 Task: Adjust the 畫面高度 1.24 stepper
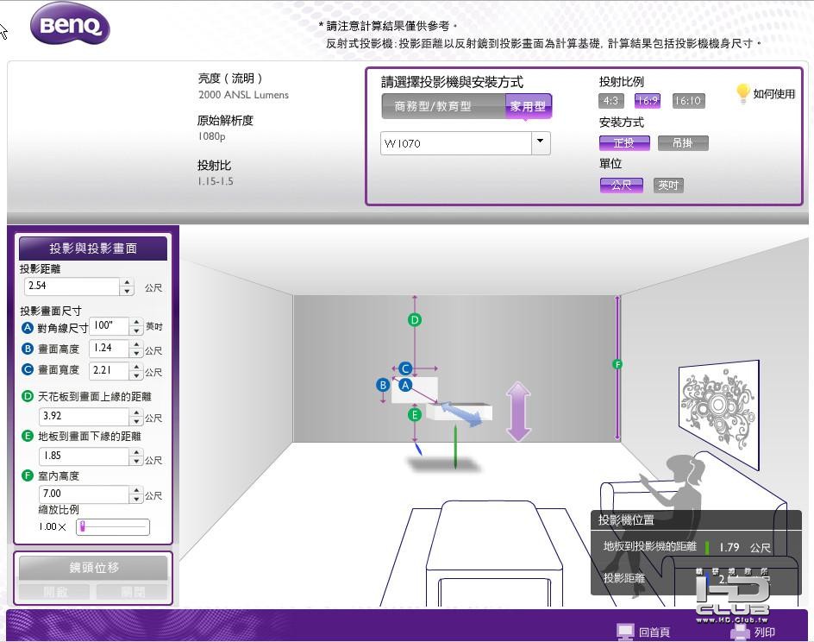(x=136, y=349)
